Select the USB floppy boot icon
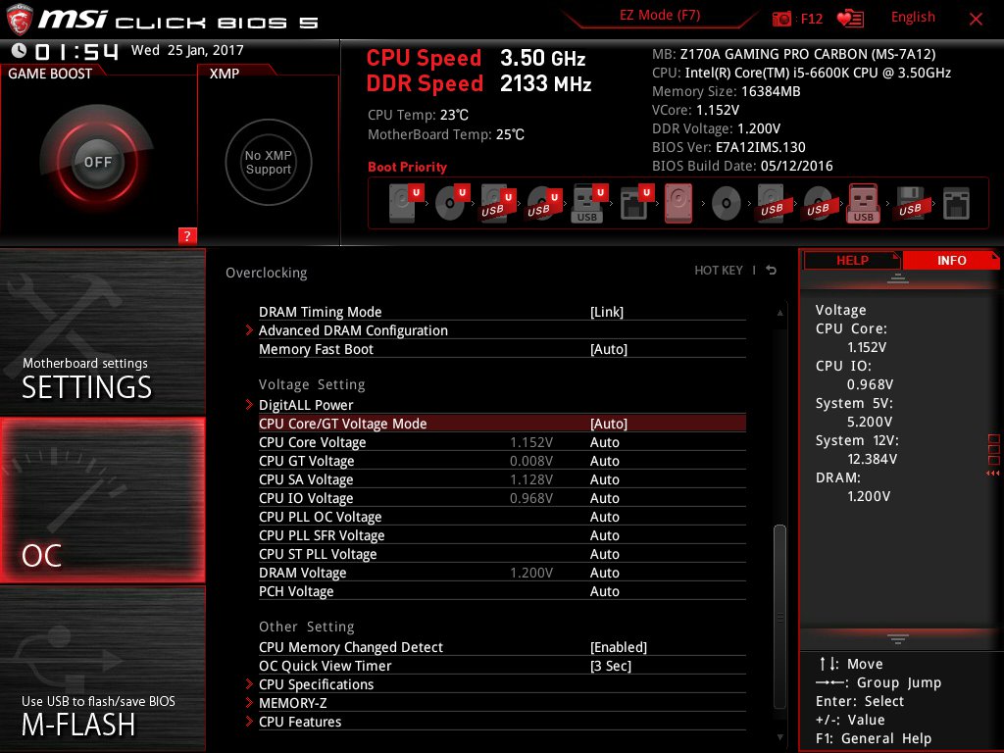The image size is (1004, 753). pos(910,203)
